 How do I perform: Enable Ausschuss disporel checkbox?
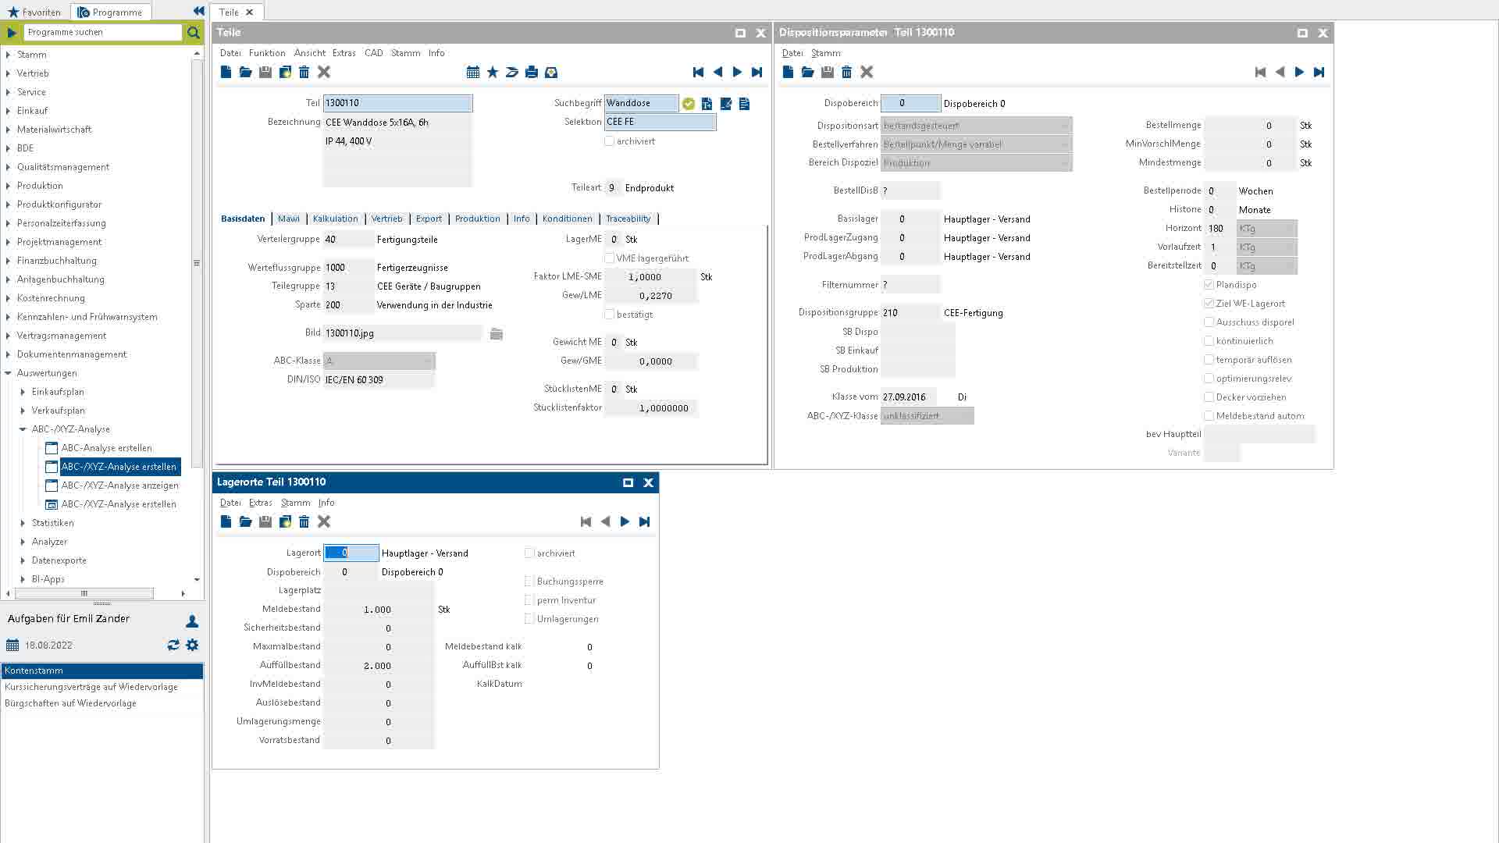[x=1209, y=322]
